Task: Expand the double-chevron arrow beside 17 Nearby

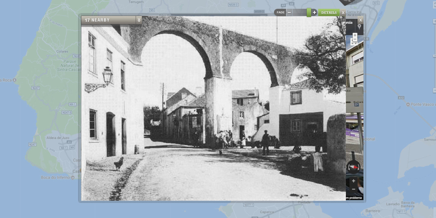Action: (139, 20)
